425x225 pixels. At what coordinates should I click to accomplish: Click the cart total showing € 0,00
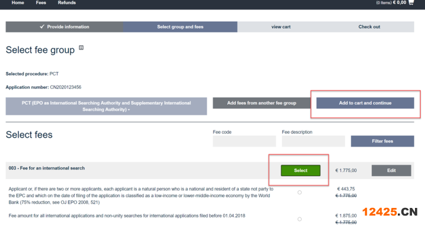point(400,2)
